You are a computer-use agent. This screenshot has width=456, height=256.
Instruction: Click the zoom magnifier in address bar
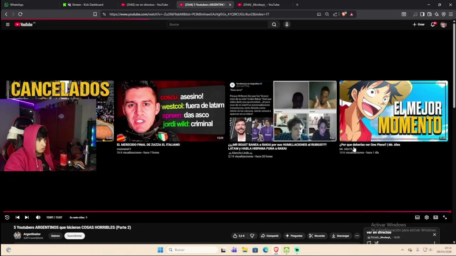click(327, 14)
